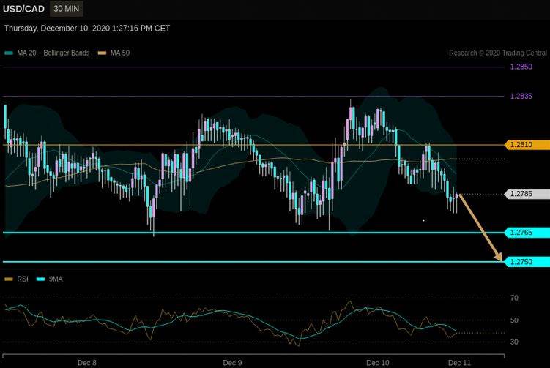
Task: Click the MA 50 legend color swatch
Action: point(102,53)
